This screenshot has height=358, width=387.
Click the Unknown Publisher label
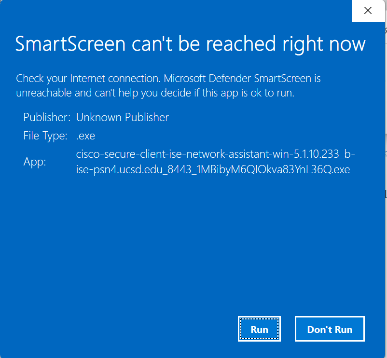click(122, 117)
